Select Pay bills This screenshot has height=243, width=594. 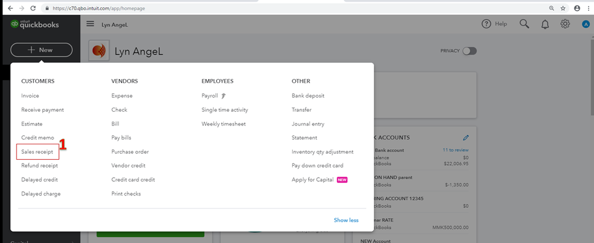pos(121,138)
